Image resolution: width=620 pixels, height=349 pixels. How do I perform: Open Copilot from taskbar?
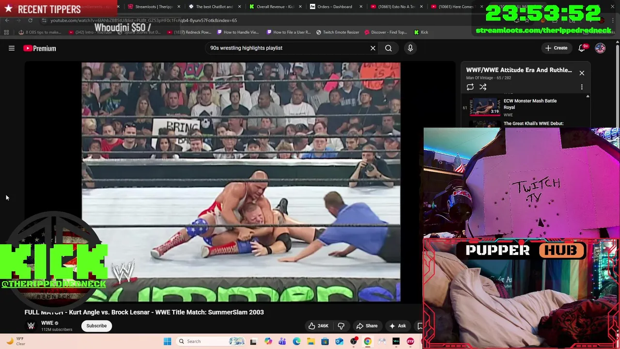click(268, 341)
